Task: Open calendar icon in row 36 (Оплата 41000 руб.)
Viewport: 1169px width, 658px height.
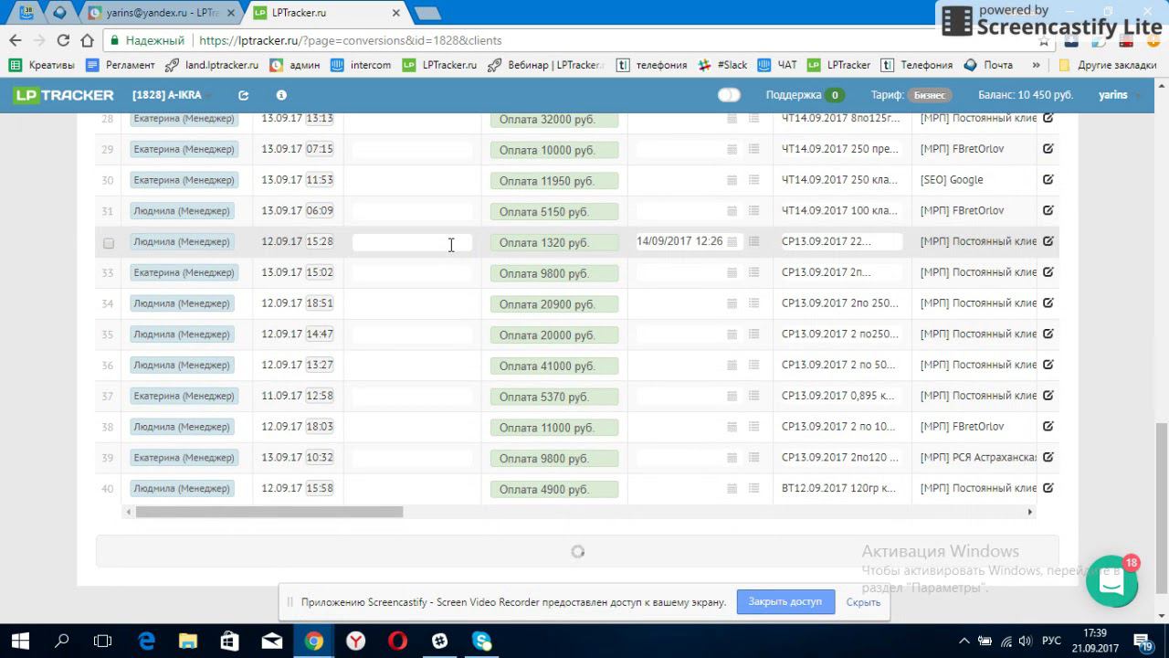Action: click(x=732, y=366)
